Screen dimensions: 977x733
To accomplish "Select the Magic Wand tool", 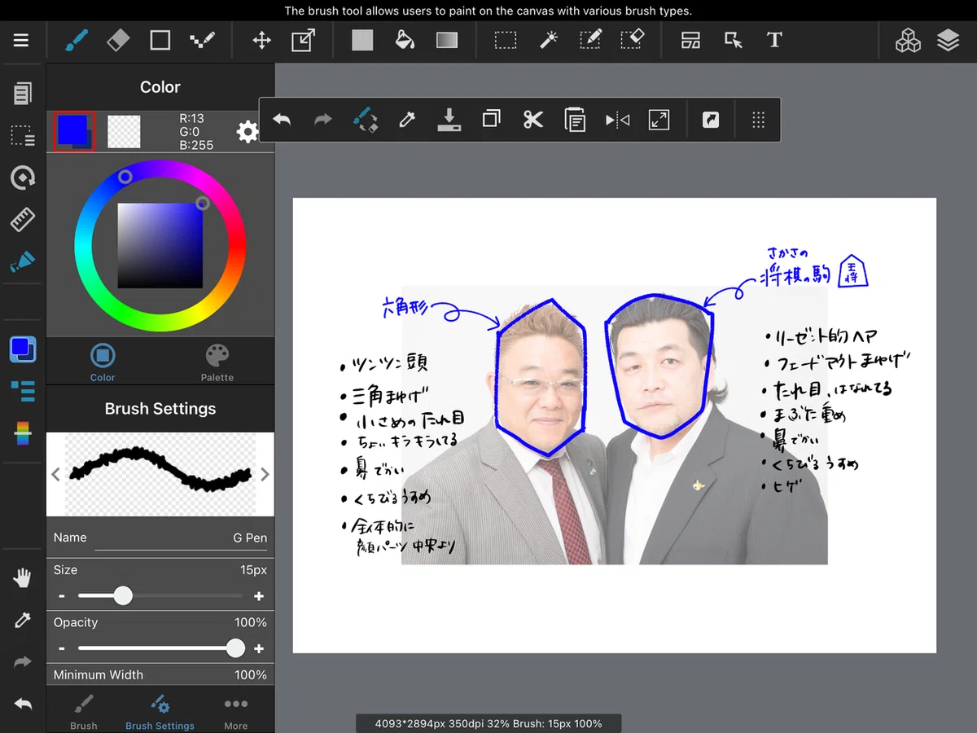I will [x=549, y=40].
